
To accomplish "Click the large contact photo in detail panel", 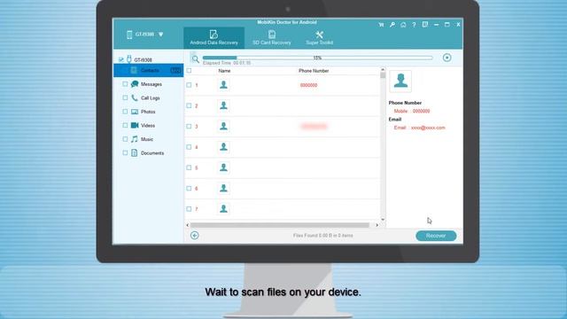I will (x=400, y=82).
